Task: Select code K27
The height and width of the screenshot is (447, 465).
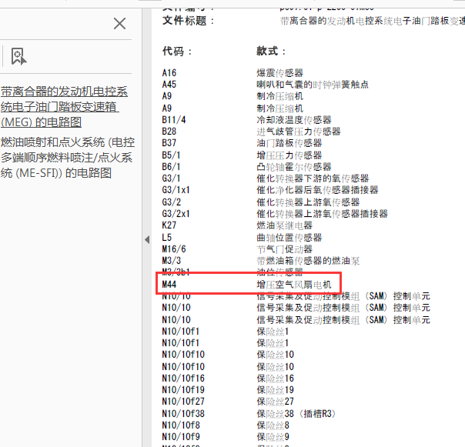Action: (169, 225)
